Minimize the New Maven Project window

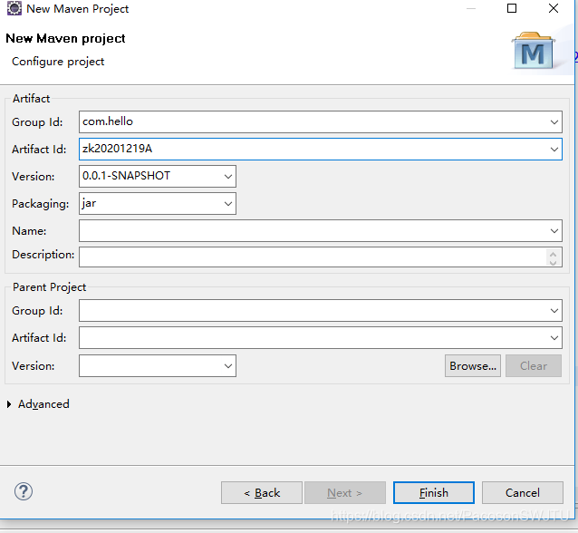point(471,8)
